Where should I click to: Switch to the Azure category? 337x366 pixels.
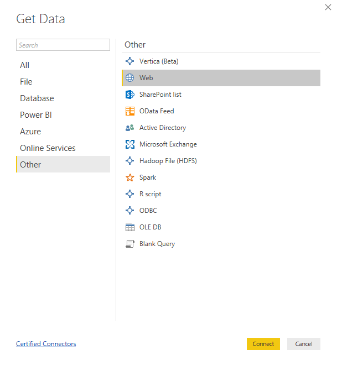pos(63,132)
